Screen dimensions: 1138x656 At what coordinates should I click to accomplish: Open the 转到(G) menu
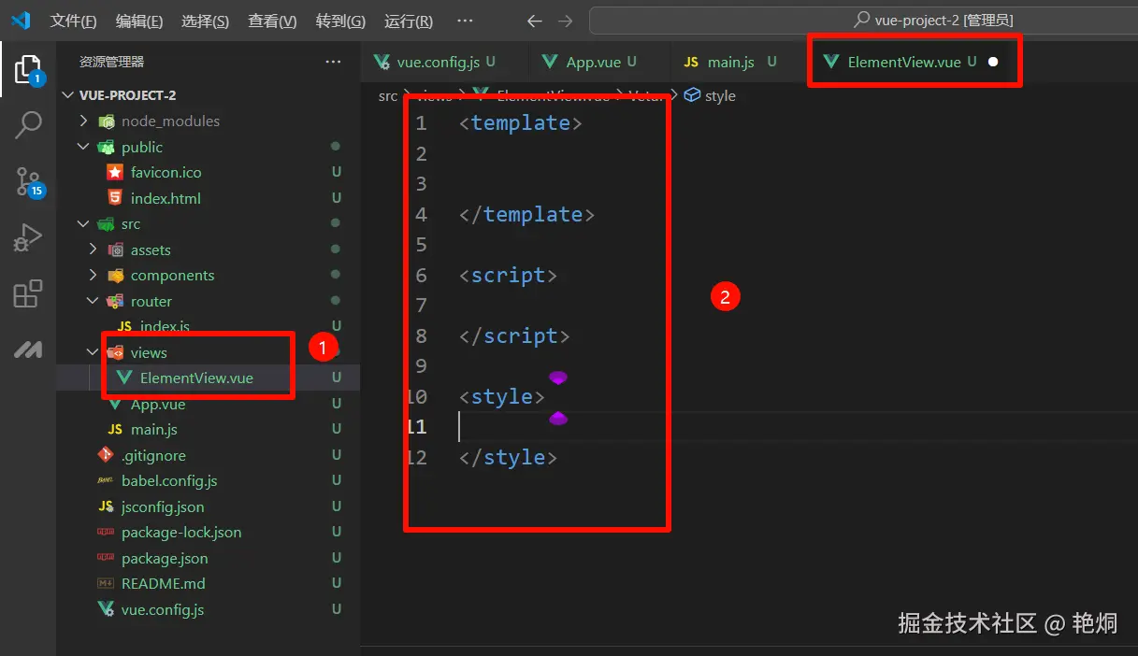click(x=340, y=21)
